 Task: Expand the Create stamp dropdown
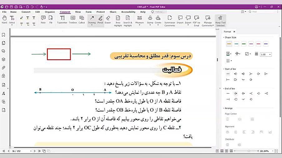coord(158,25)
